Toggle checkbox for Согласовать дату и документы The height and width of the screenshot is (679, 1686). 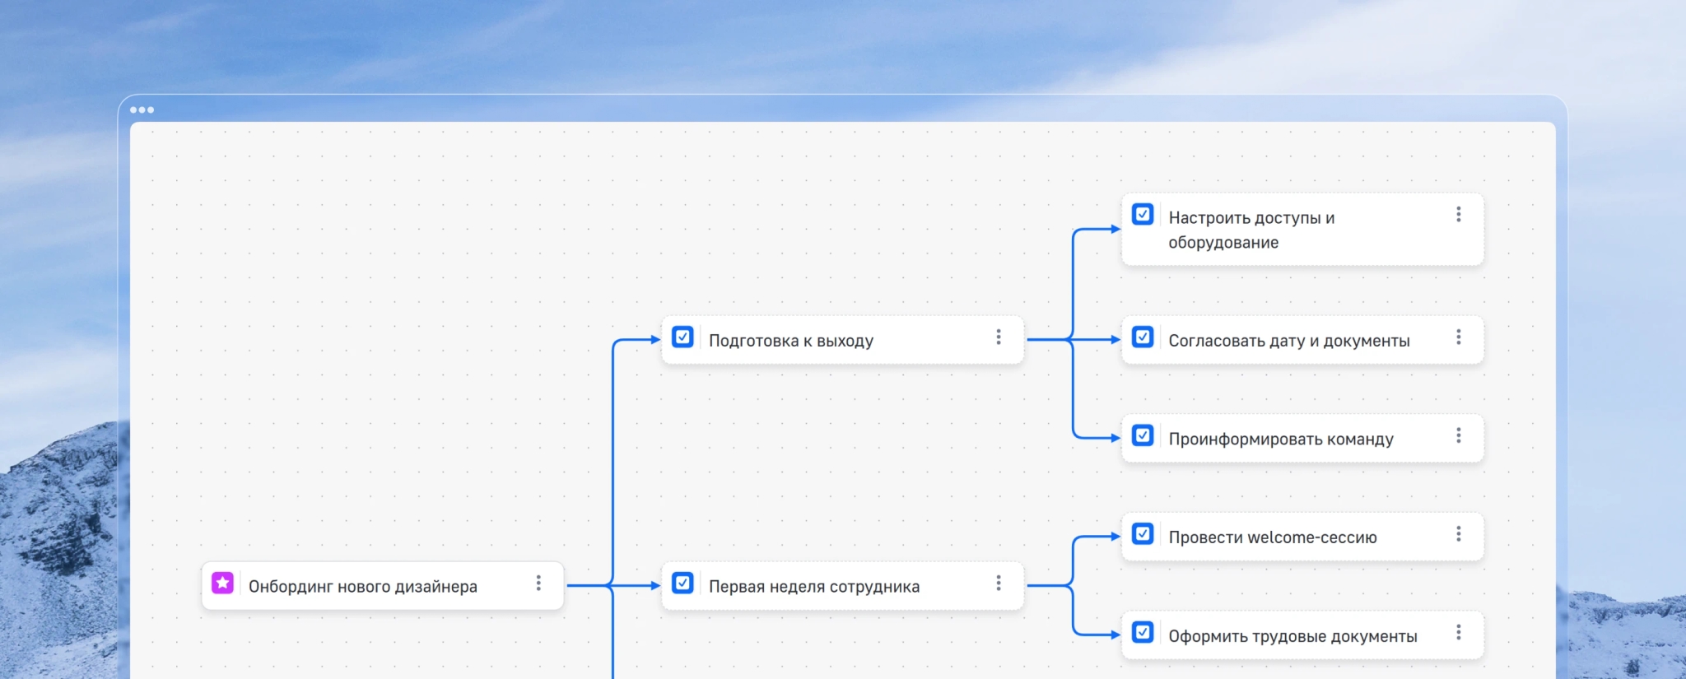[1143, 337]
